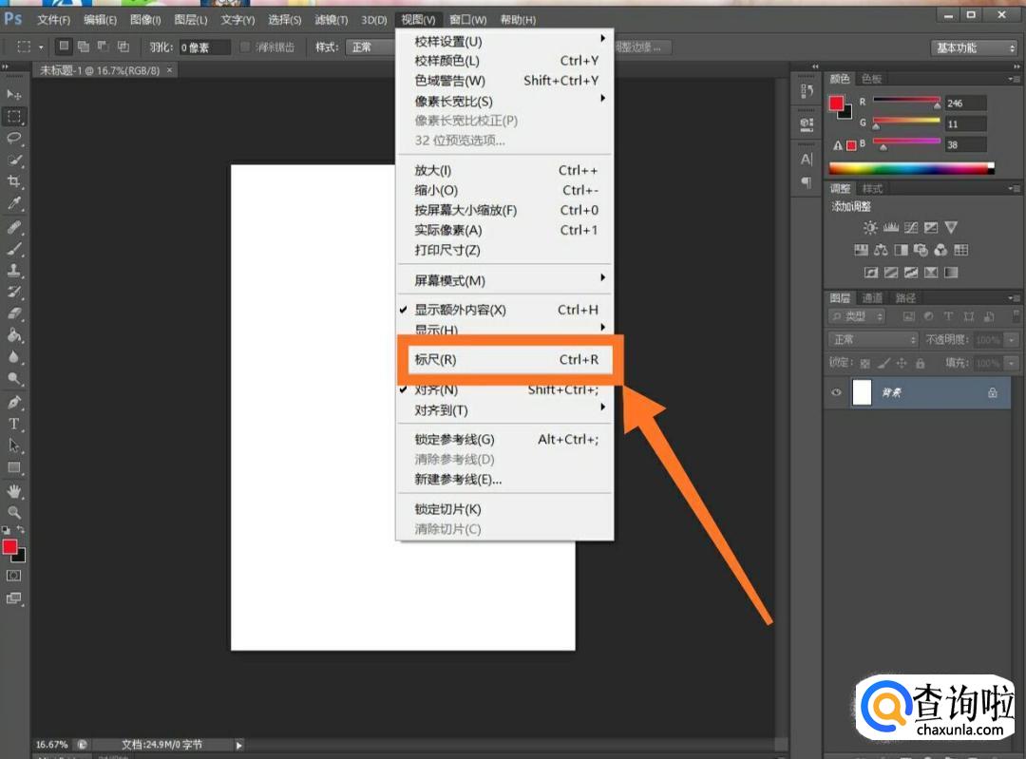
Task: Click 按屏幕大小缩放(F) menu entry
Action: coord(465,210)
